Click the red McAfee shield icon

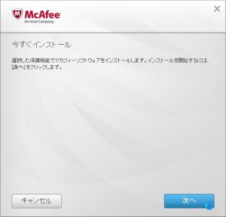[x=17, y=14]
